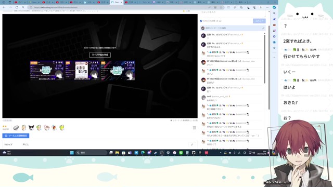Switch to the first YouTube browser tab
The width and height of the screenshot is (333, 187).
[x=20, y=2]
